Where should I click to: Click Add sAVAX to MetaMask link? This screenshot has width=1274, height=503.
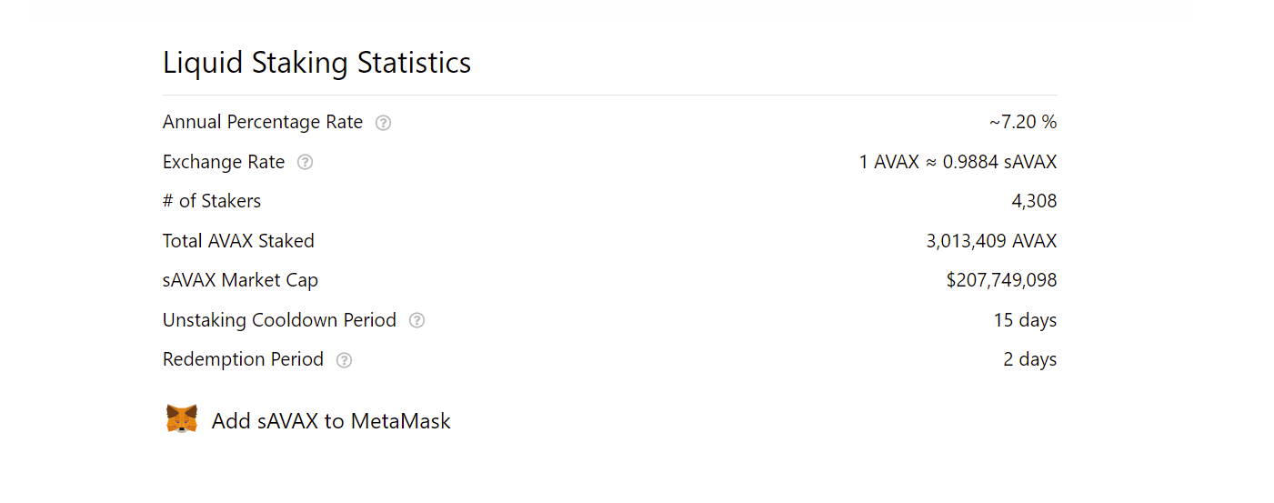331,421
